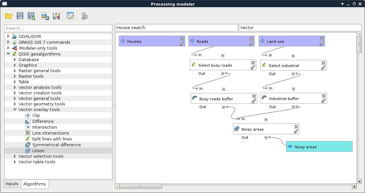This screenshot has height=193, width=365.
Task: Select the Line intersections tool icon
Action: 28,133
